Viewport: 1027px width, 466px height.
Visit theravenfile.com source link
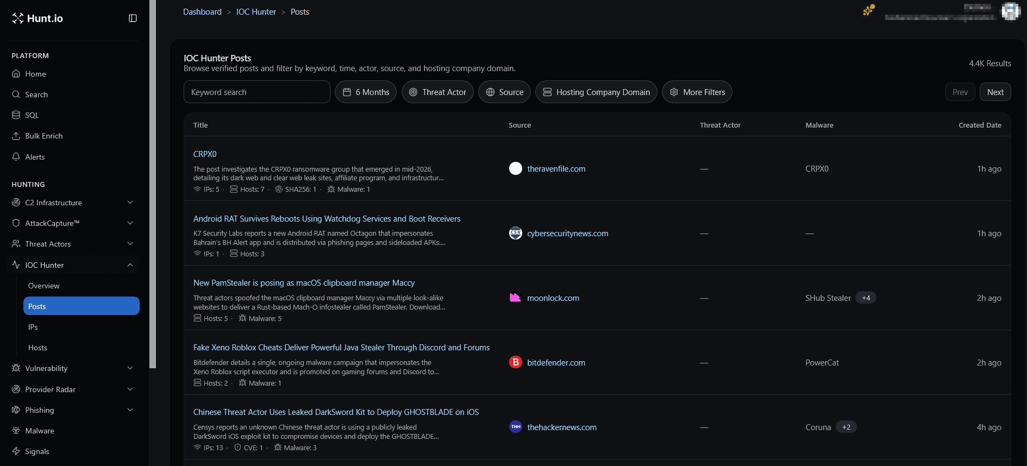[x=556, y=169]
